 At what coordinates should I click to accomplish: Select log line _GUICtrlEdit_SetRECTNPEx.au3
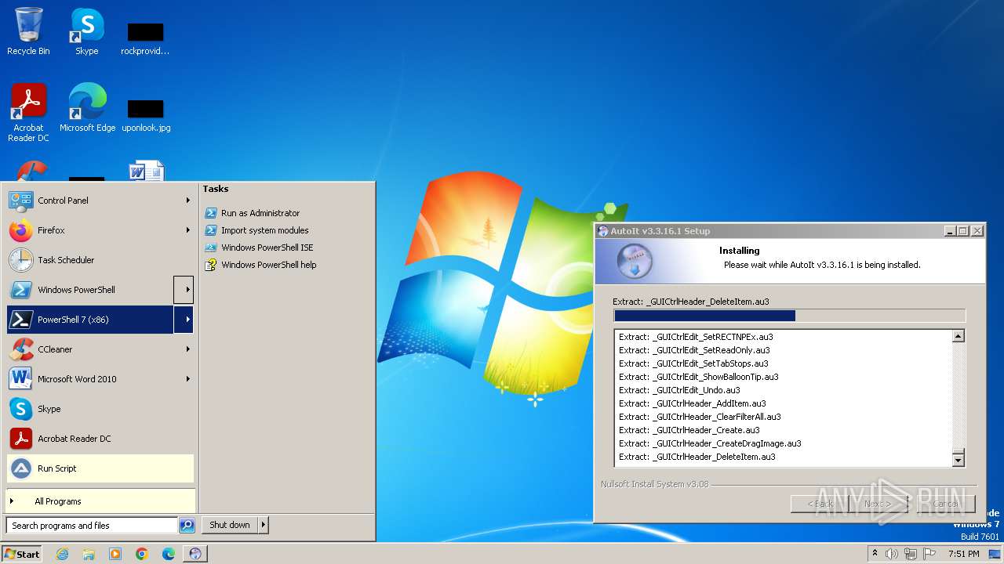click(696, 337)
